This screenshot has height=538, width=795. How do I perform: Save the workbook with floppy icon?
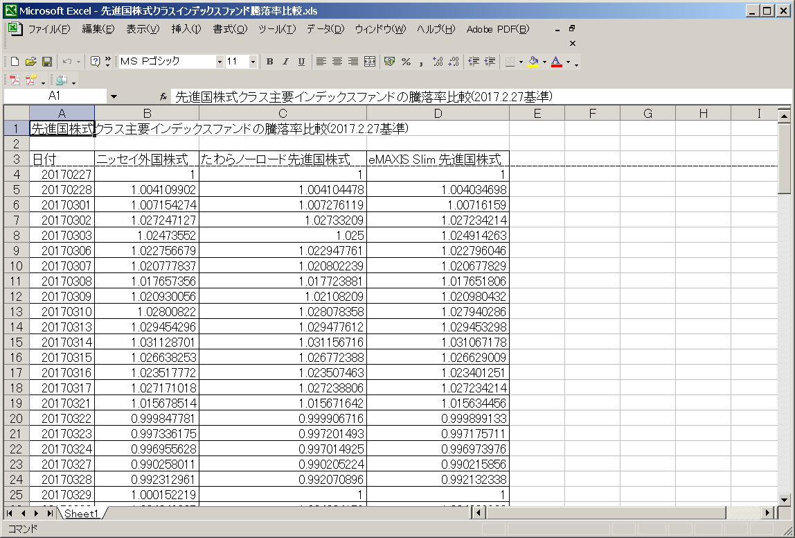tap(46, 62)
